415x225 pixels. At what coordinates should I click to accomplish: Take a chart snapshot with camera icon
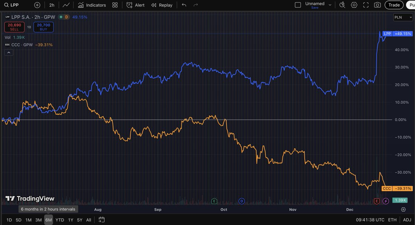click(x=378, y=5)
